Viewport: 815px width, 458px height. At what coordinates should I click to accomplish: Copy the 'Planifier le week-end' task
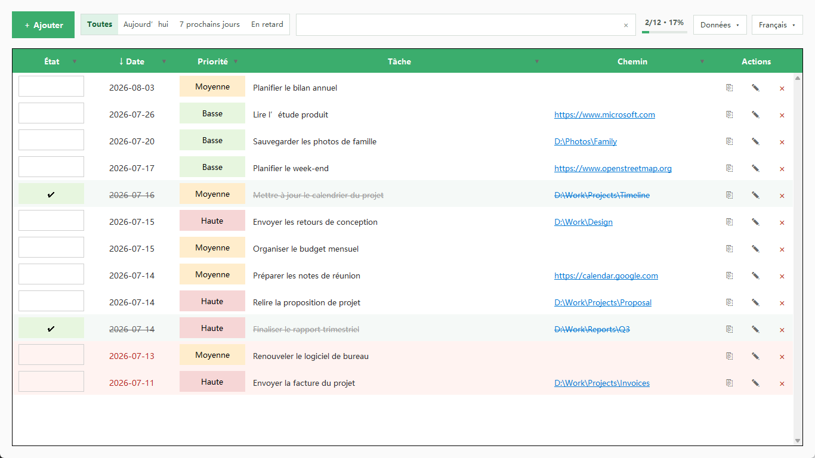729,168
